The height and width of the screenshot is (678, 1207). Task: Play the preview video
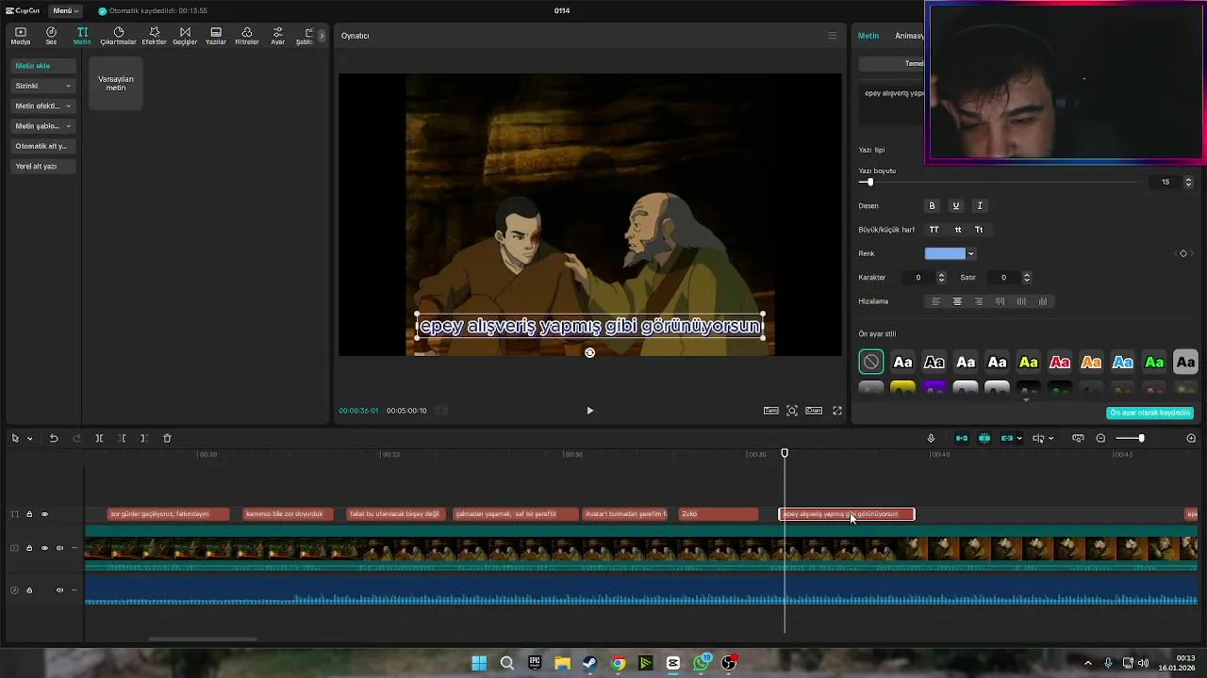click(590, 411)
